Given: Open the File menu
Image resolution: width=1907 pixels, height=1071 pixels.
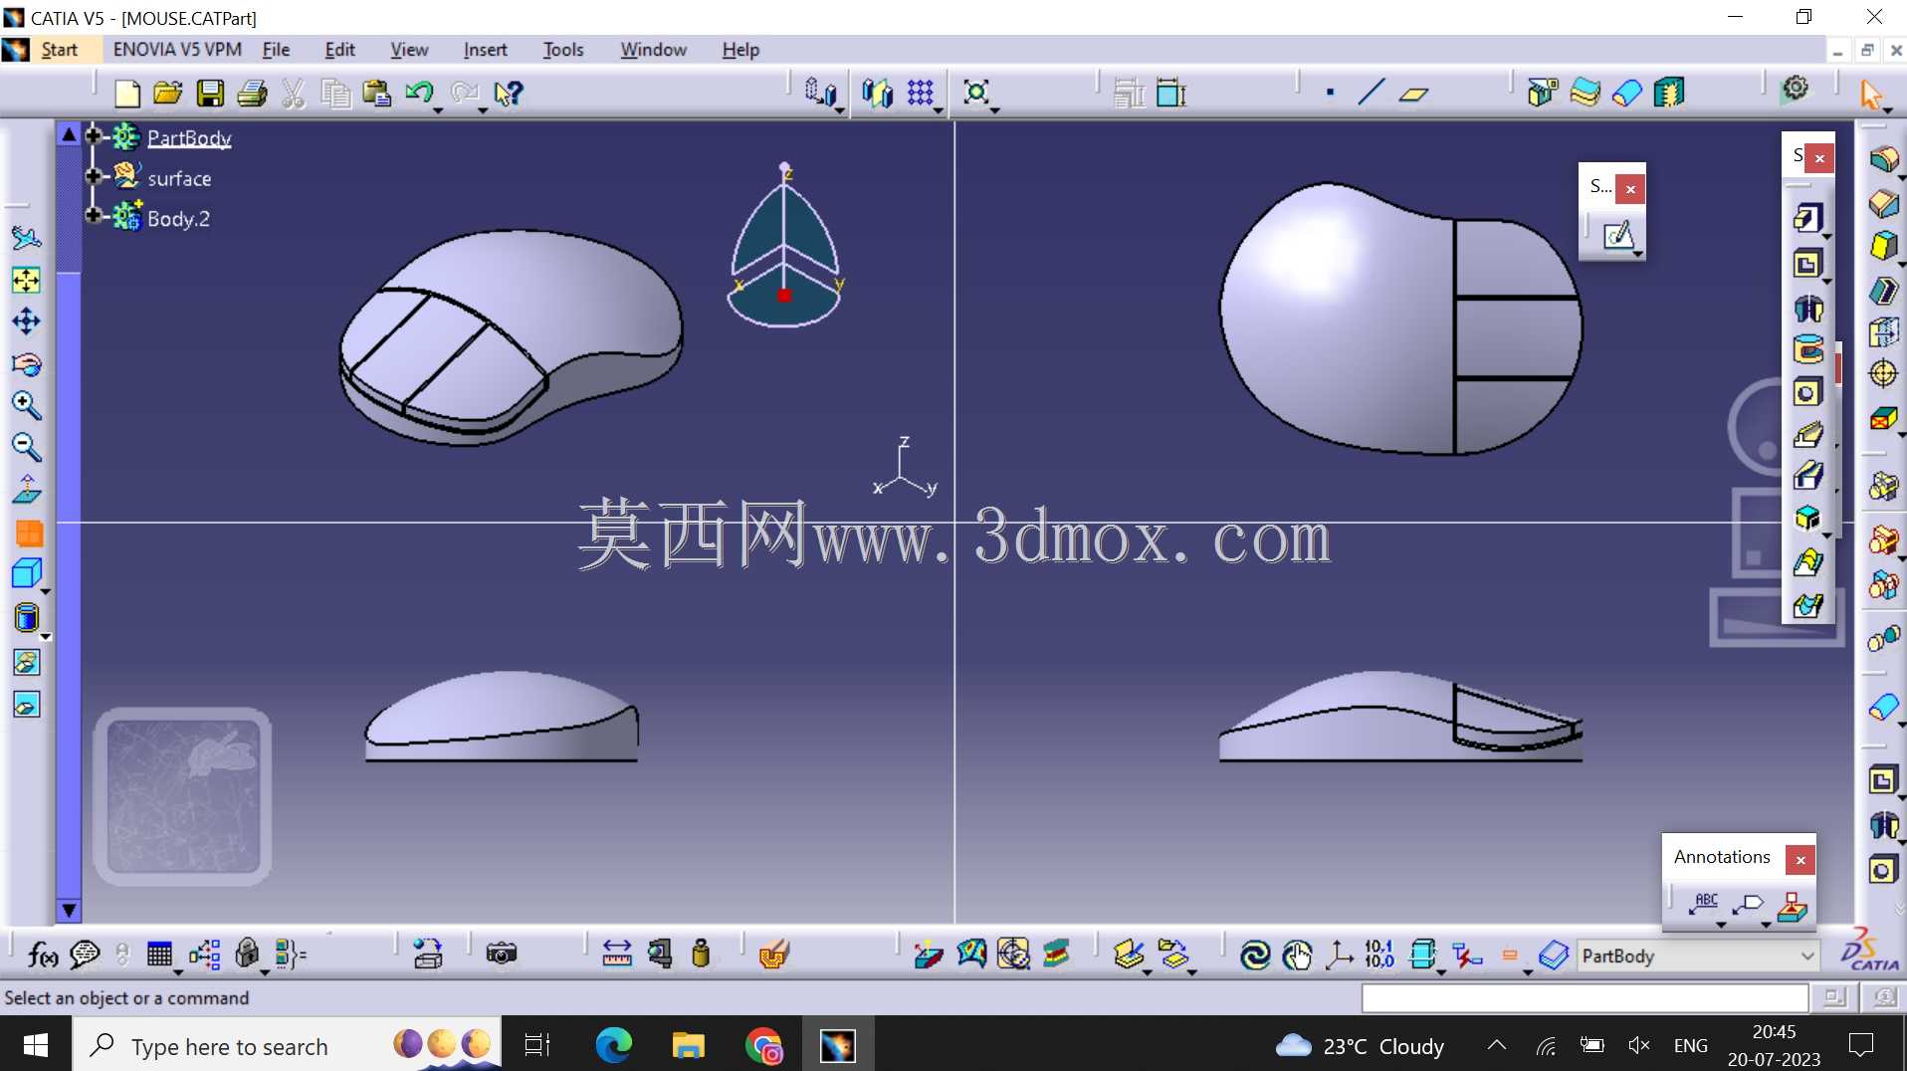Looking at the screenshot, I should (x=276, y=50).
